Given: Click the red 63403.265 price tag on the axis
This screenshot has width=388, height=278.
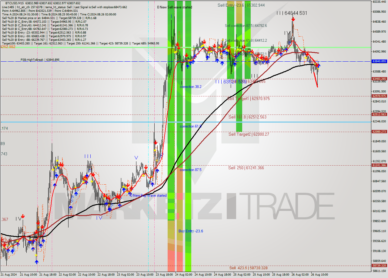Looking at the screenshot, I should point(379,79).
